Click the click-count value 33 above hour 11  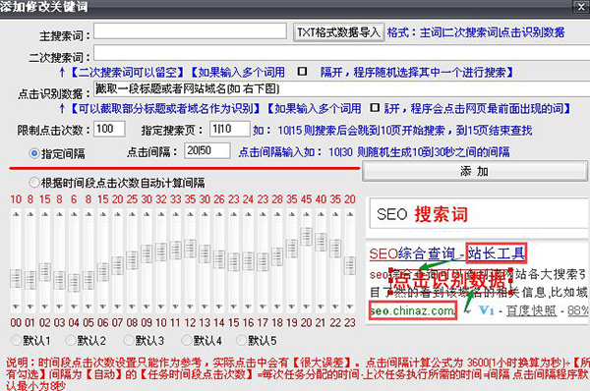point(176,199)
